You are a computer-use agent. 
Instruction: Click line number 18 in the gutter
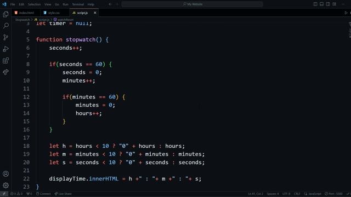tap(26, 146)
